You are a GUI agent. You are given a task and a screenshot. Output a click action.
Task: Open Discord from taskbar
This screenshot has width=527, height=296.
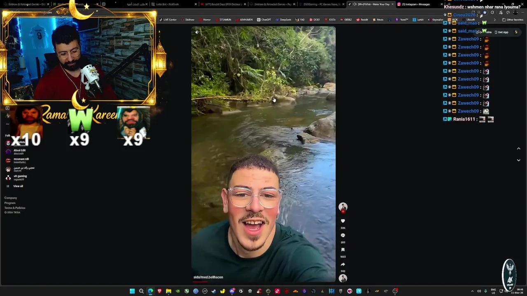point(232,291)
